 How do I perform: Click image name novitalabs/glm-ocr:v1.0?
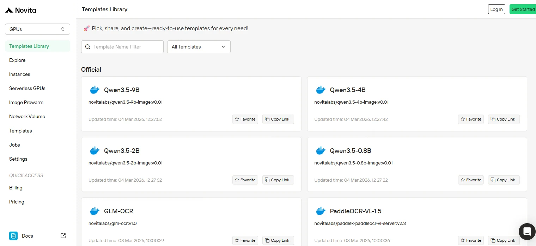point(112,223)
